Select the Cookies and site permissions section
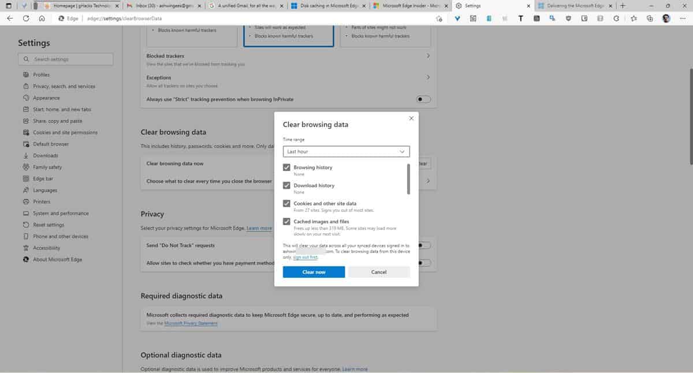The height and width of the screenshot is (373, 693). click(x=66, y=132)
